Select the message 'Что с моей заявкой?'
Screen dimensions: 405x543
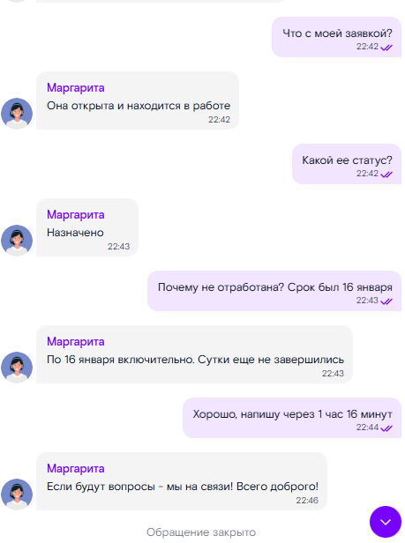click(337, 37)
